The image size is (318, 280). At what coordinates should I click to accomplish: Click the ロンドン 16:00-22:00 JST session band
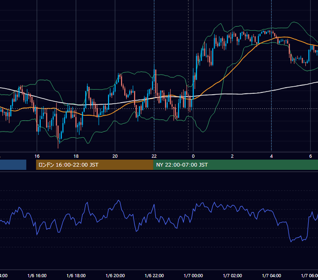pyautogui.click(x=94, y=165)
